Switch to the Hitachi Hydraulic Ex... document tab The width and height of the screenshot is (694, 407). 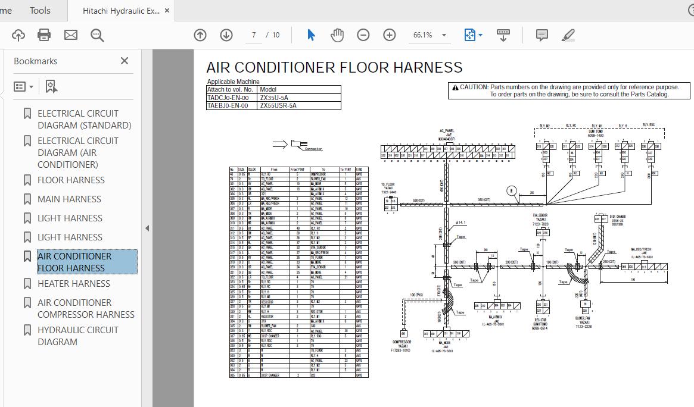(x=121, y=11)
